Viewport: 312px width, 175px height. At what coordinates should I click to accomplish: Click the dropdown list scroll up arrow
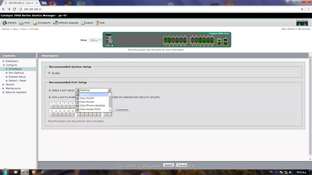click(x=110, y=94)
